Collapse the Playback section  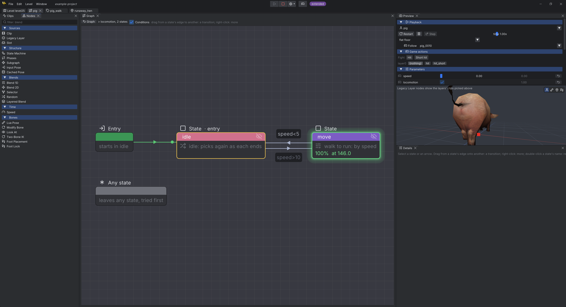tap(401, 22)
